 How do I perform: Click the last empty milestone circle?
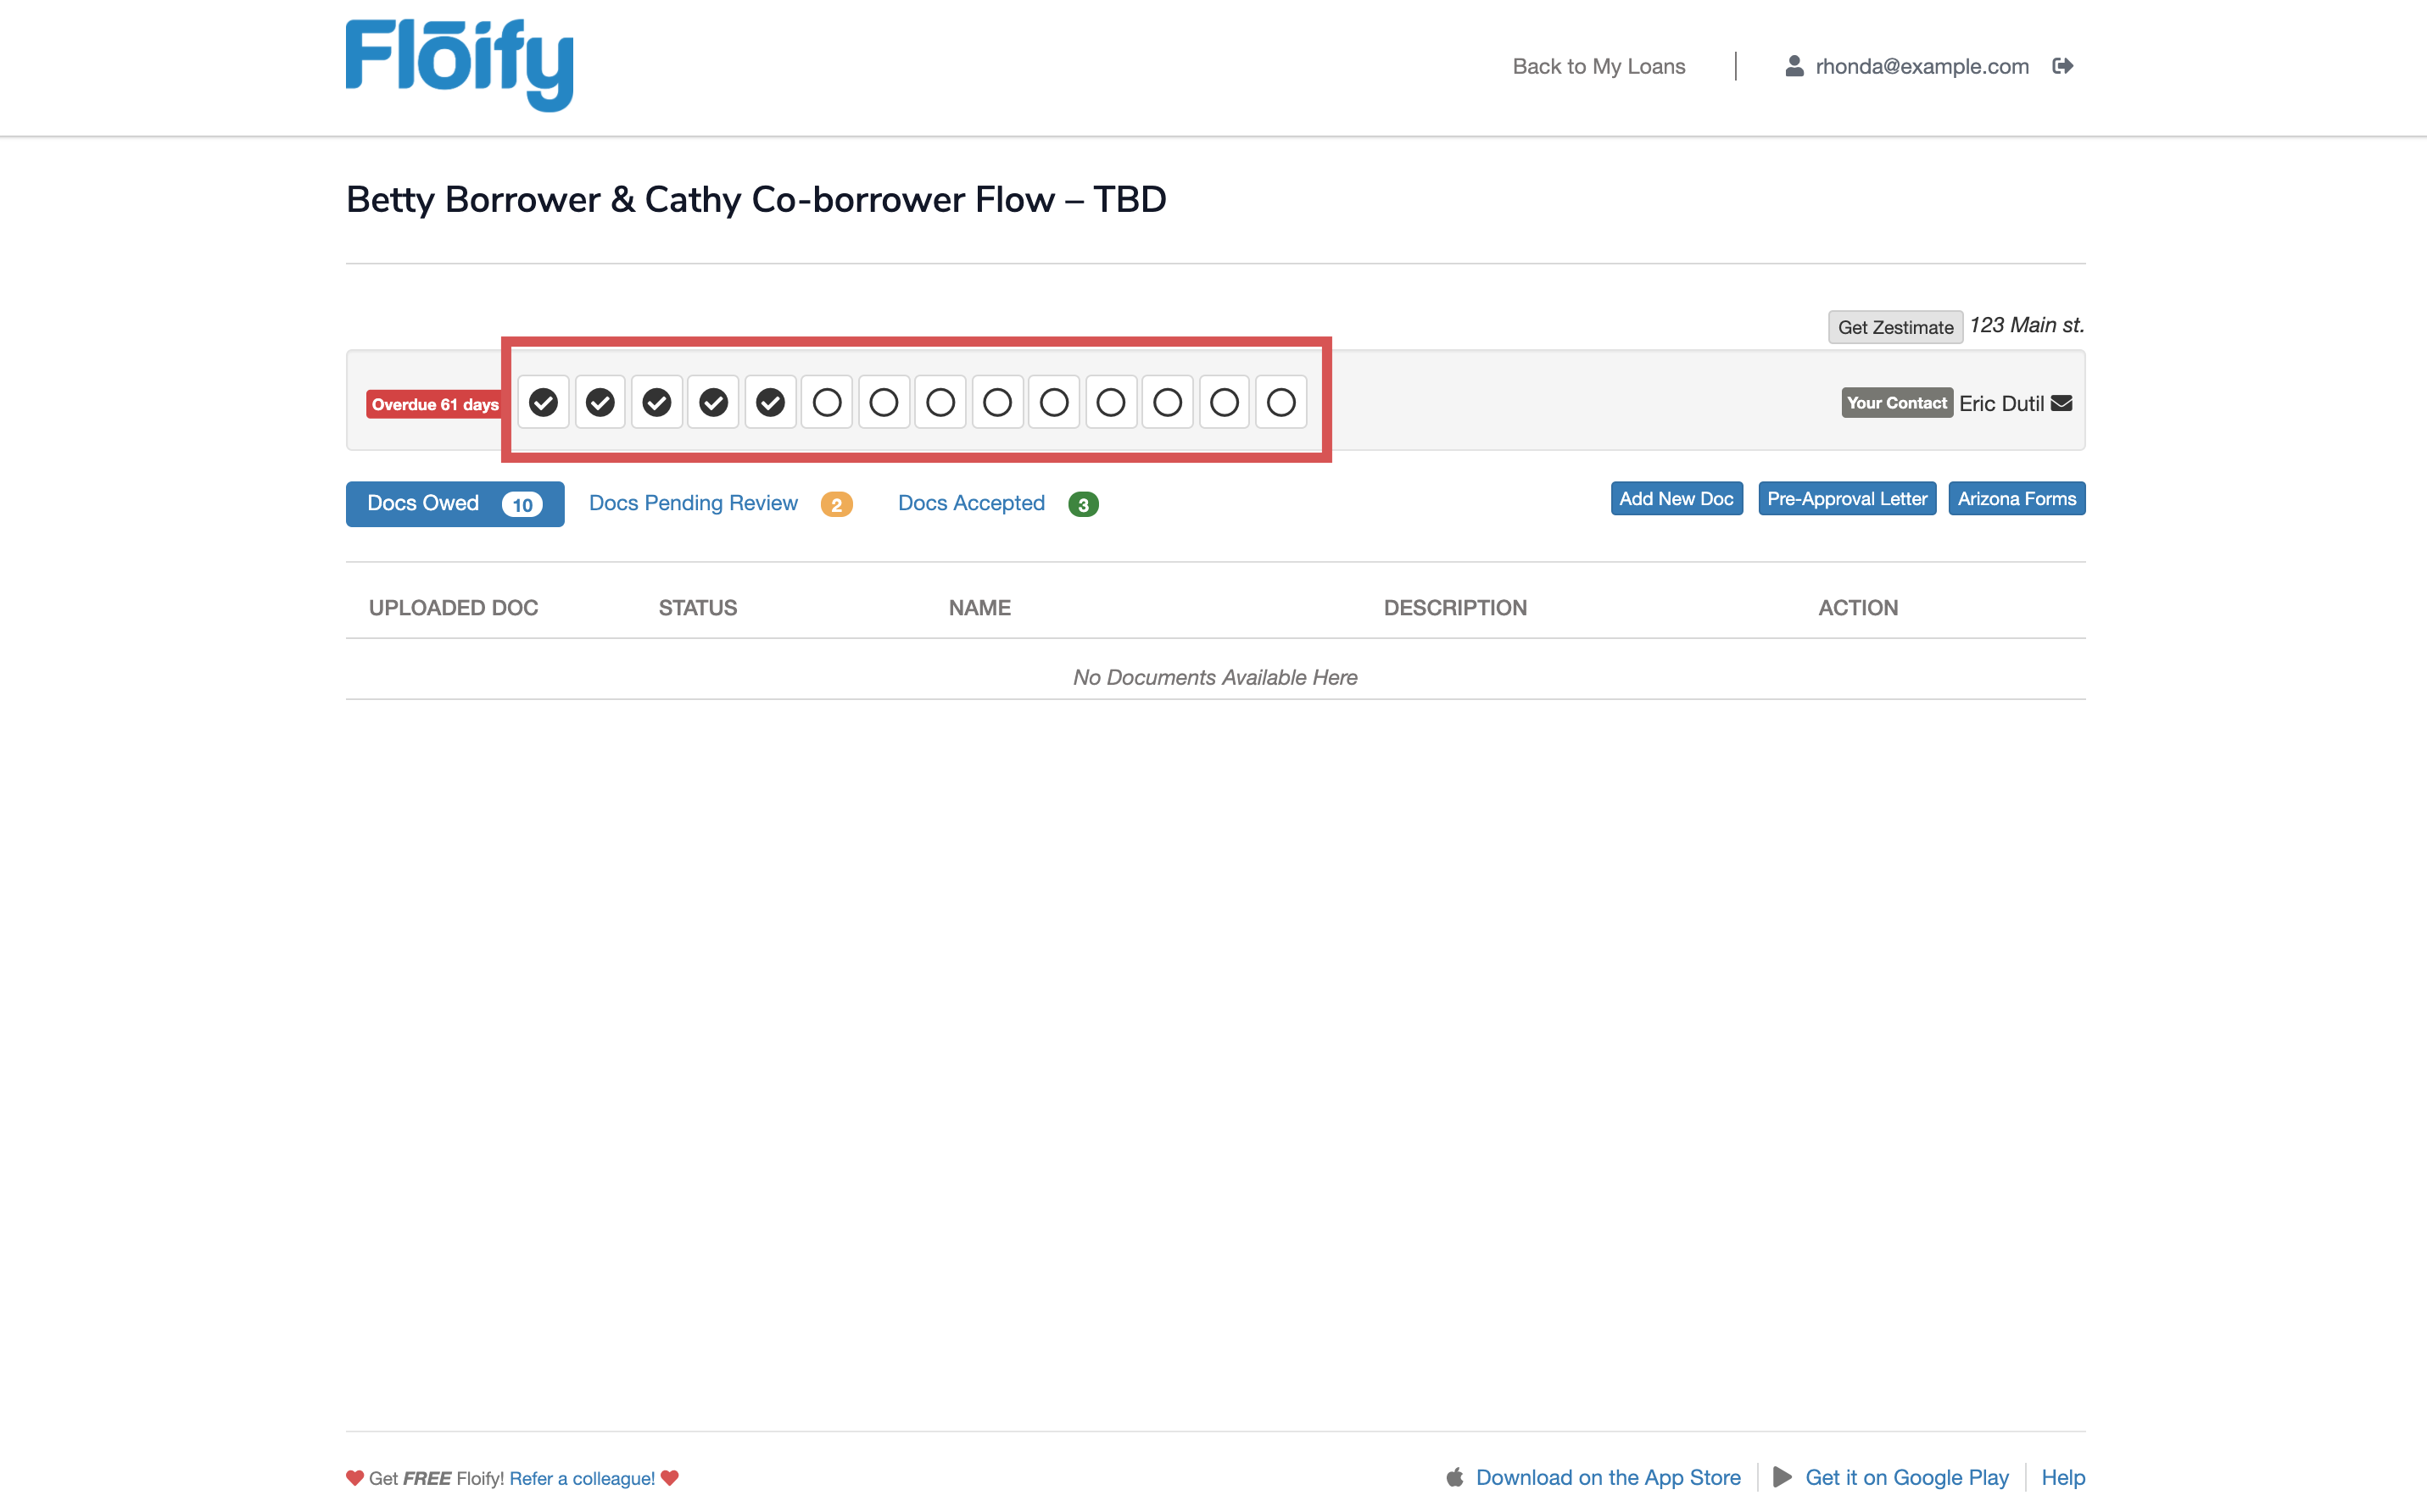pos(1280,402)
